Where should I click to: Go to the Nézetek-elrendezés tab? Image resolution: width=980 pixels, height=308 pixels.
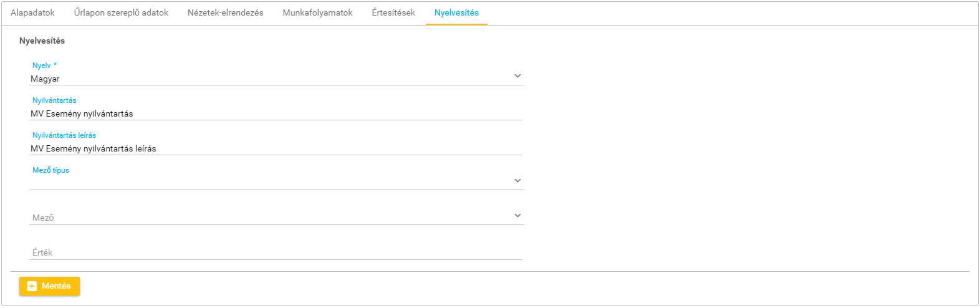coord(225,12)
